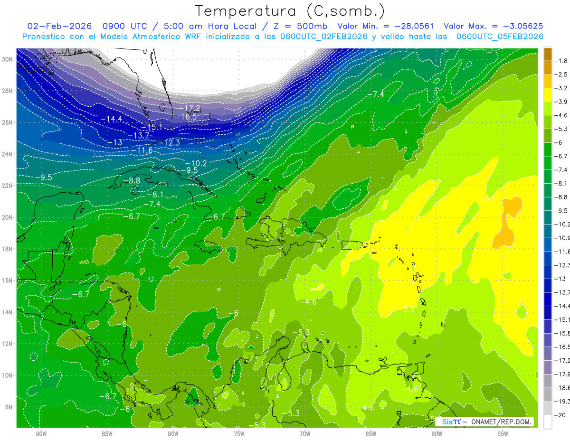Click the valid-until time "0600UTC_05FEB2026"

click(500, 37)
